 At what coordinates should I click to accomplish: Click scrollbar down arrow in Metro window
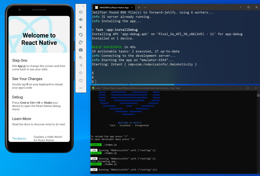pyautogui.click(x=258, y=172)
